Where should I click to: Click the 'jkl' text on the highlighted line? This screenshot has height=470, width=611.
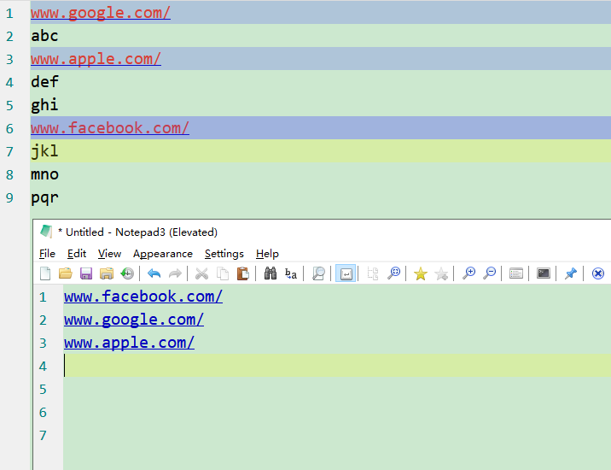(45, 151)
